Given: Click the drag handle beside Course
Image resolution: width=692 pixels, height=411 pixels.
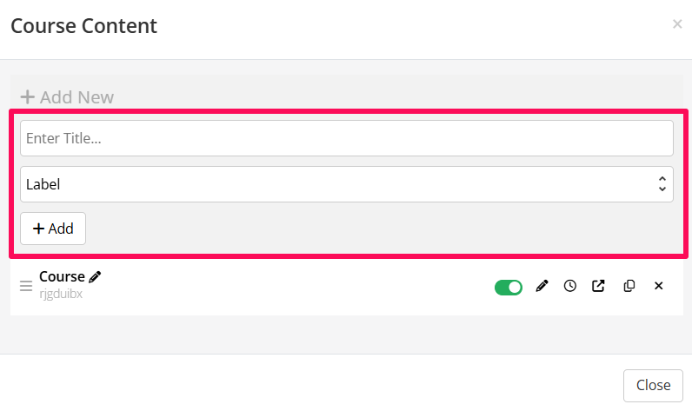Looking at the screenshot, I should pos(26,286).
